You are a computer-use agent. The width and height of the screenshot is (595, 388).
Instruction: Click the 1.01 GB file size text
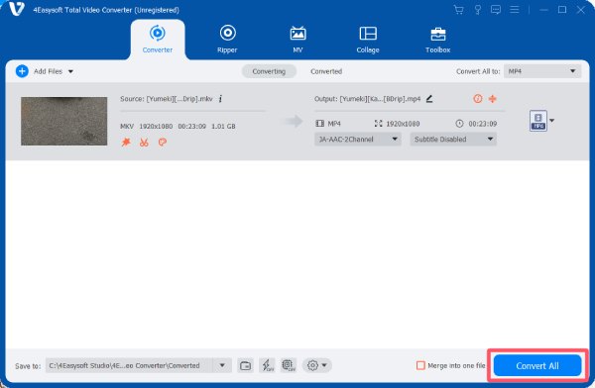click(223, 126)
